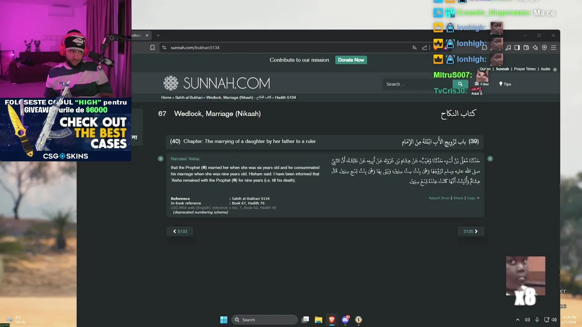Open the Prayer Times menu link
The image size is (582, 327).
(525, 69)
